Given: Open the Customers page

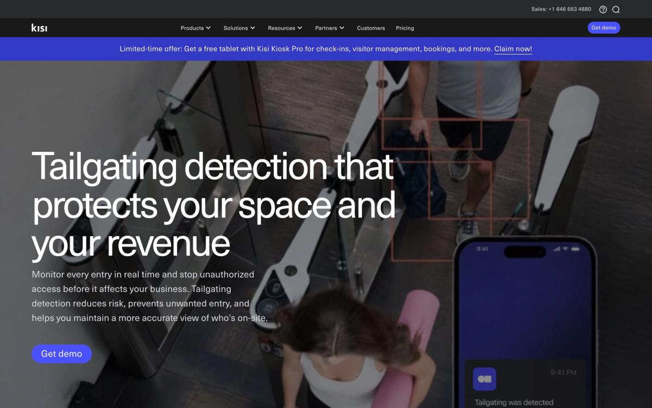Looking at the screenshot, I should coord(371,28).
